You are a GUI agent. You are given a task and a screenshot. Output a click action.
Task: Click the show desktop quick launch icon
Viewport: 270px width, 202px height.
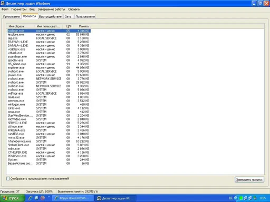36,198
